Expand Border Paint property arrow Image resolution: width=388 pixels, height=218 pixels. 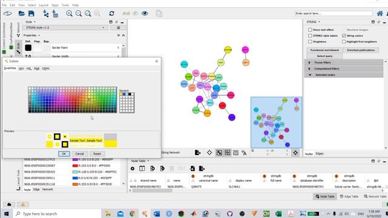(x=118, y=47)
